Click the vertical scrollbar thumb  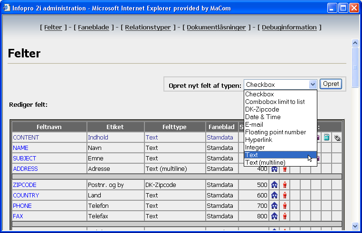pyautogui.click(x=355, y=67)
